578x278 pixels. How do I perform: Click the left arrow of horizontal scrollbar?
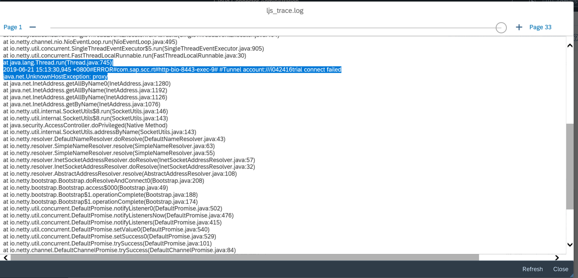coord(6,258)
